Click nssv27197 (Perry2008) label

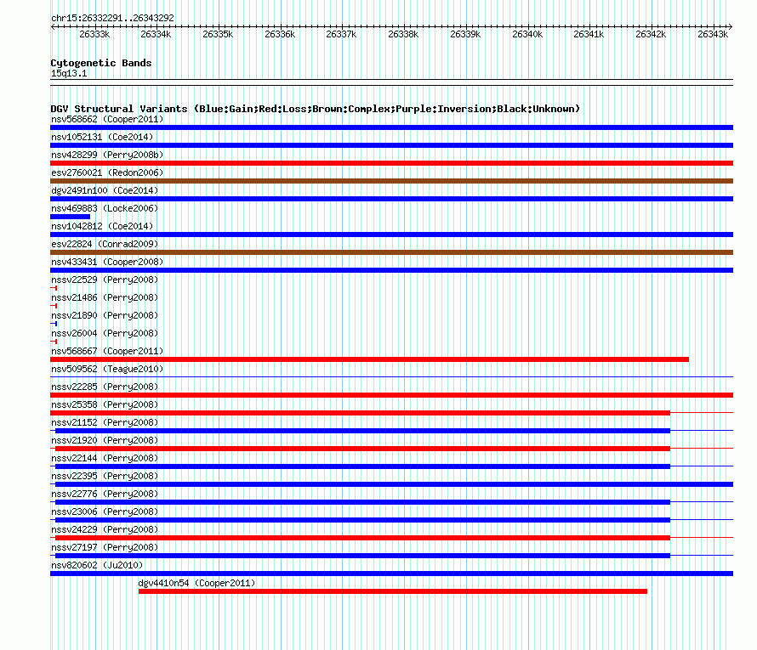coord(105,547)
